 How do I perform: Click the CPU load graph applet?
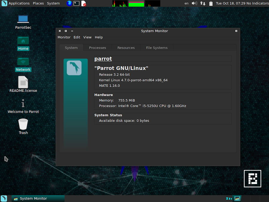click(x=120, y=3)
